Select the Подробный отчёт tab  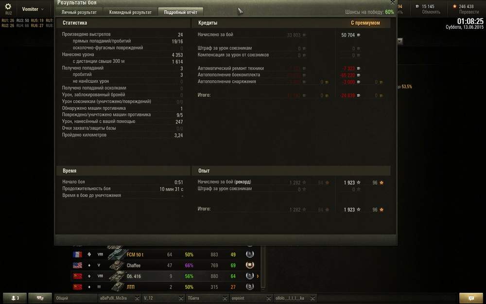click(x=180, y=12)
